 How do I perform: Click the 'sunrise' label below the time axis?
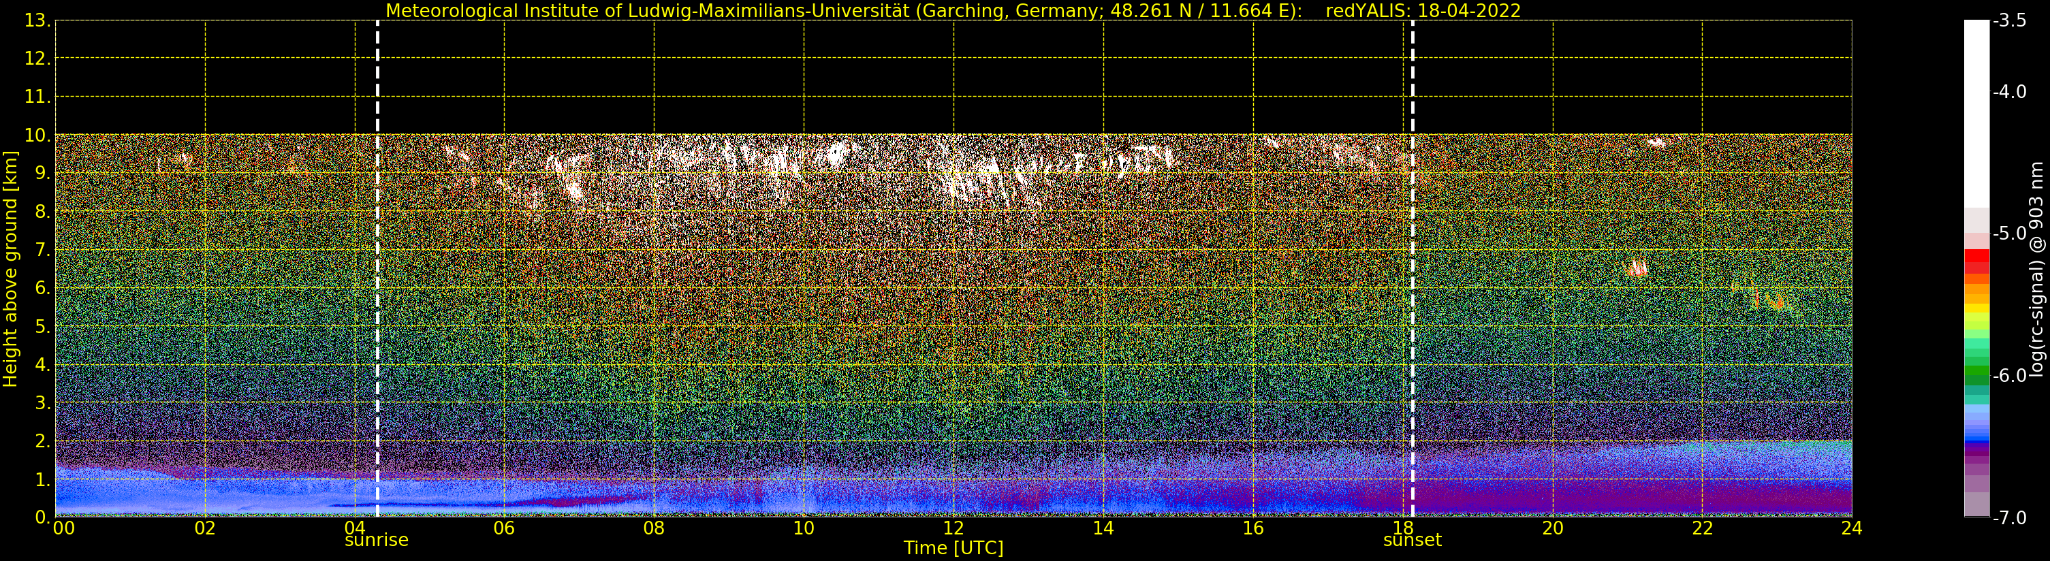click(377, 541)
